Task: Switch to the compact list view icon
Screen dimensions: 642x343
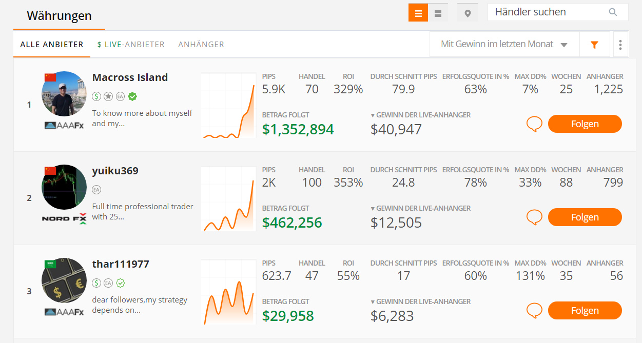Action: point(438,13)
